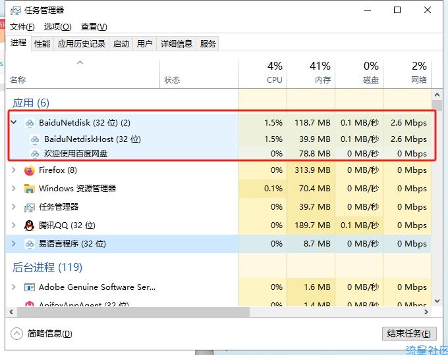Maximize the Task Manager window
The height and width of the screenshot is (355, 448).
tap(397, 11)
